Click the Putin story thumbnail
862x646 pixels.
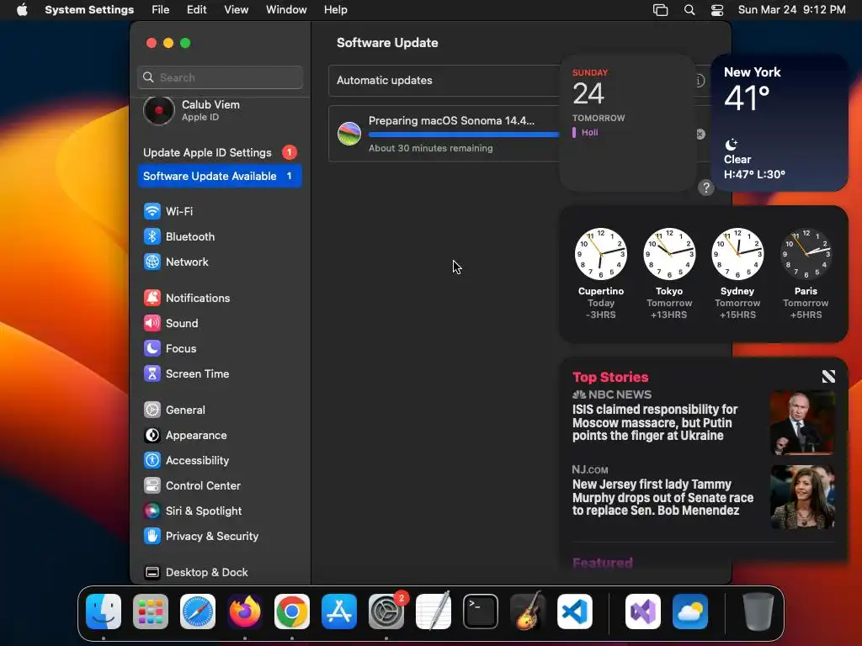(x=802, y=422)
